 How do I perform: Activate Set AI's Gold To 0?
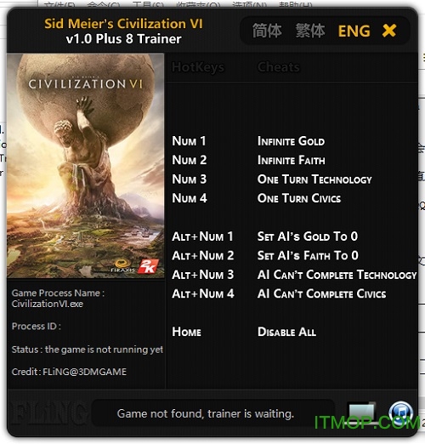[x=308, y=236]
